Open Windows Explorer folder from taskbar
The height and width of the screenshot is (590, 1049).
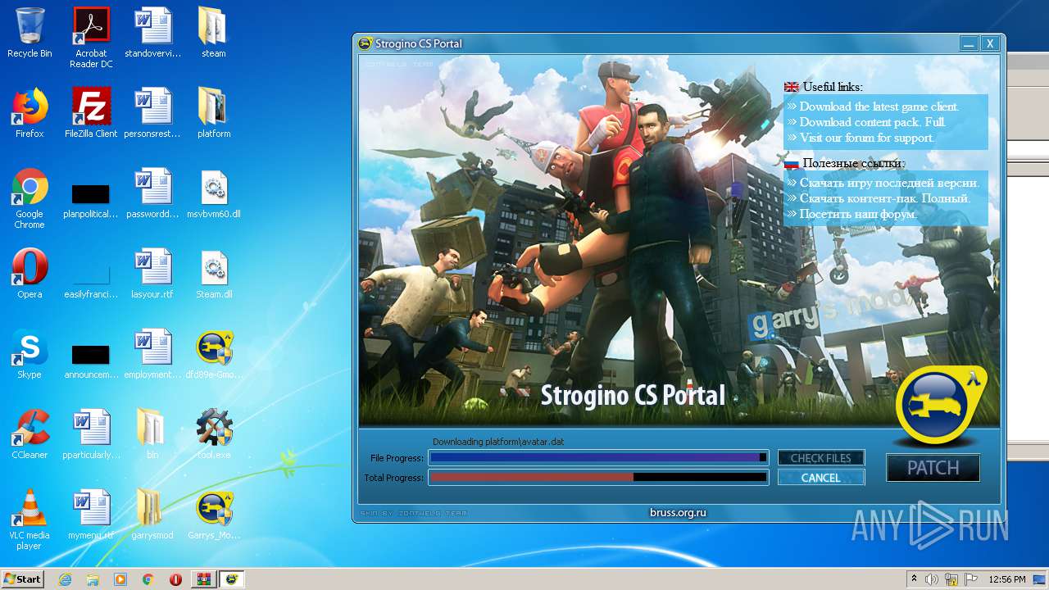(93, 579)
